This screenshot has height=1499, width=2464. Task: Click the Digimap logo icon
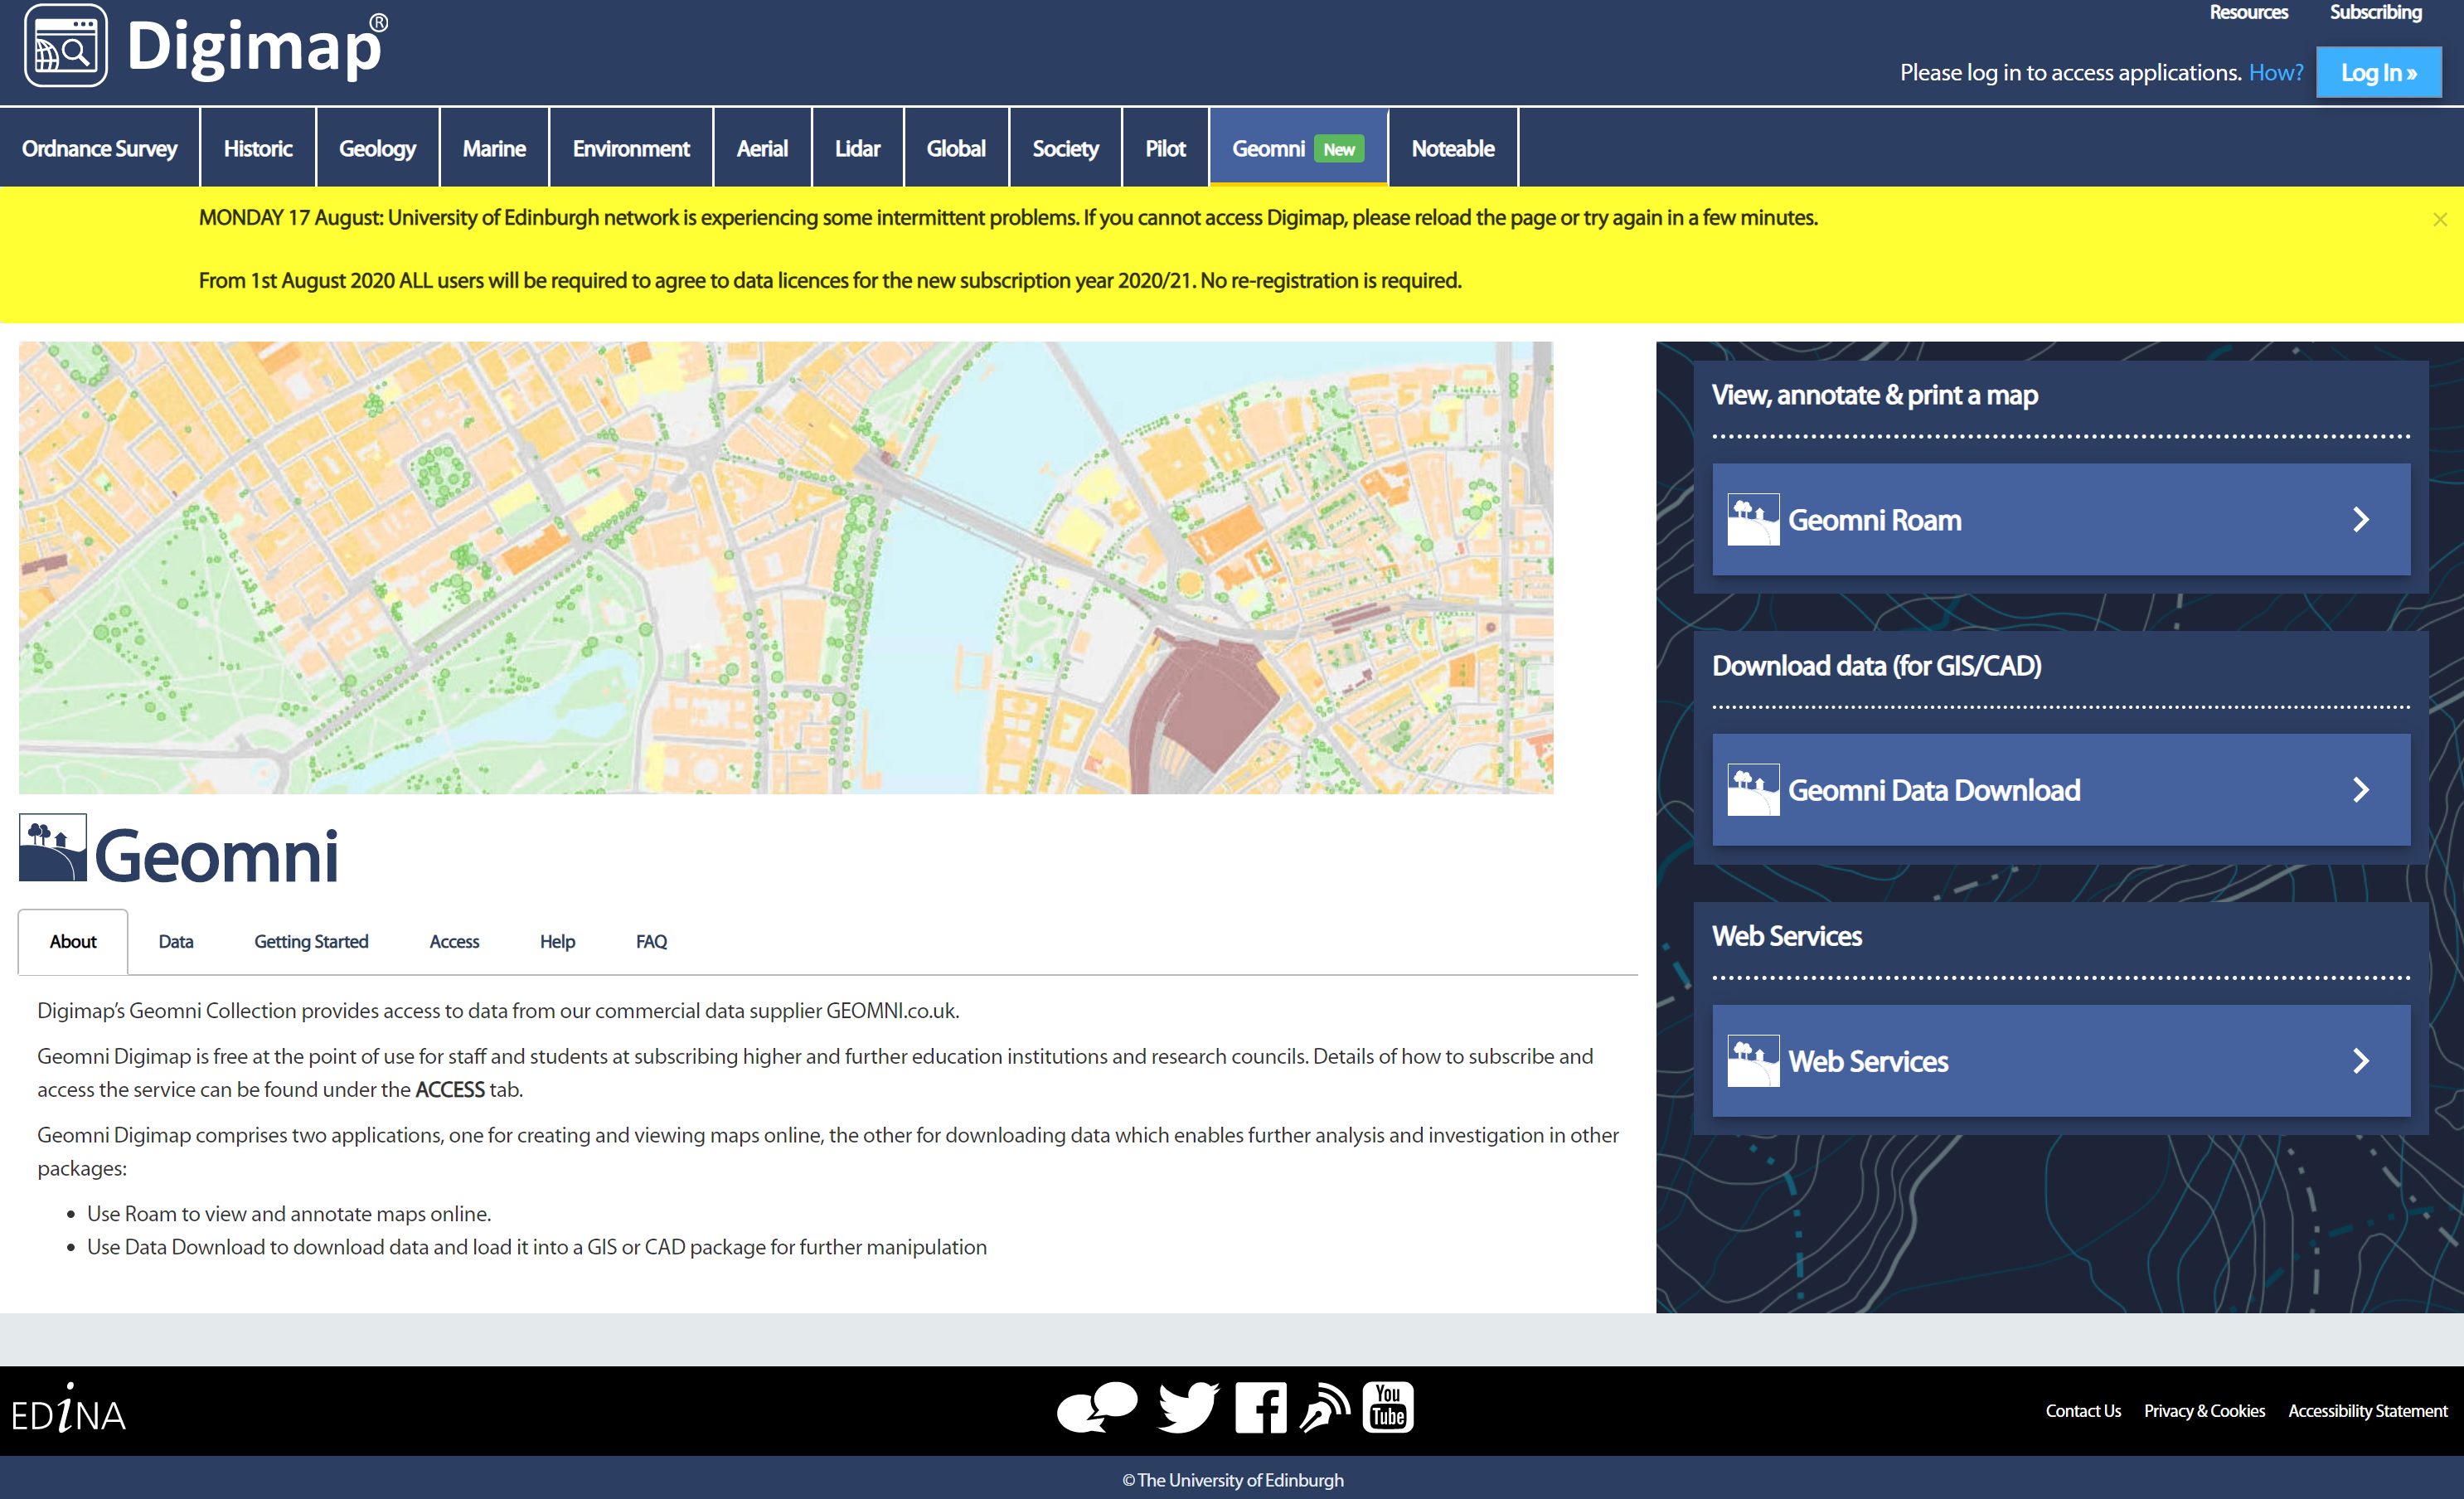pyautogui.click(x=65, y=45)
